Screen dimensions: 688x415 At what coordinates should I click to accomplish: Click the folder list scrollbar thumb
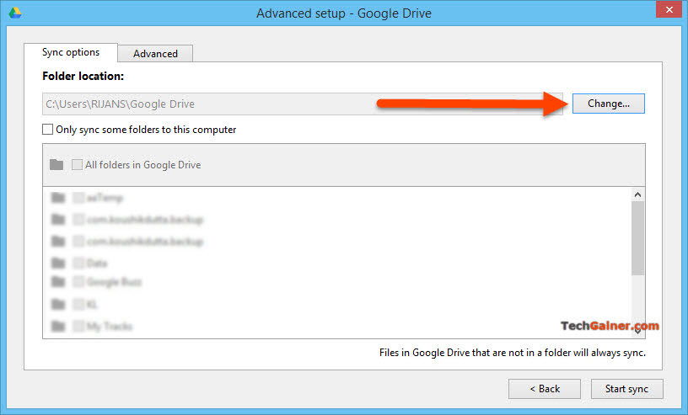[x=637, y=237]
